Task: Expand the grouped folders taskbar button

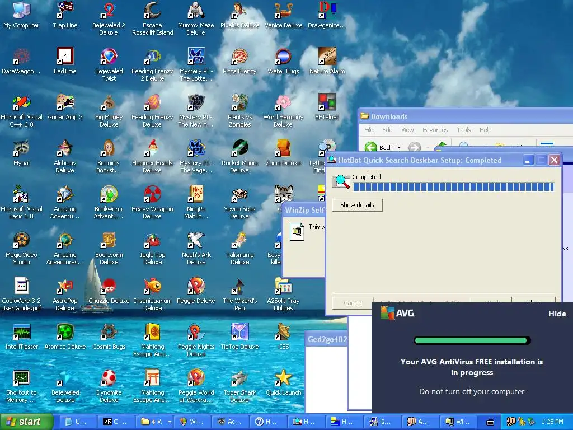Action: coord(155,422)
